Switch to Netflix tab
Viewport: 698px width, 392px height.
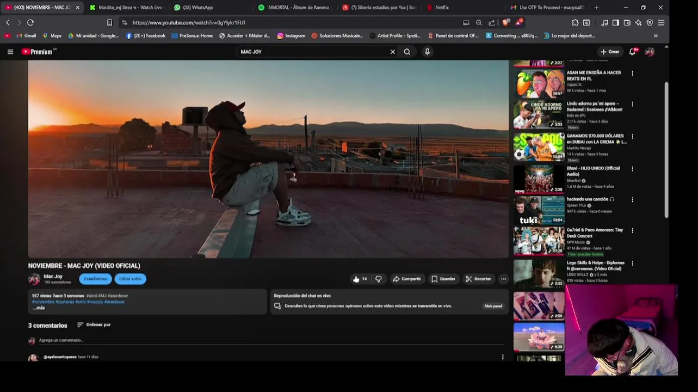tap(462, 8)
